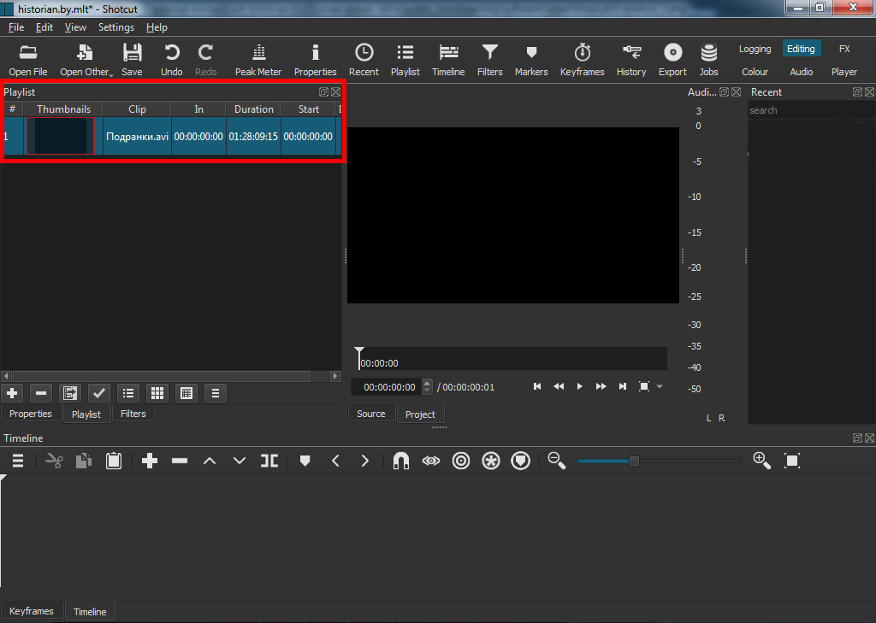Click the timeline split at playhead icon
The image size is (876, 623).
coord(269,461)
